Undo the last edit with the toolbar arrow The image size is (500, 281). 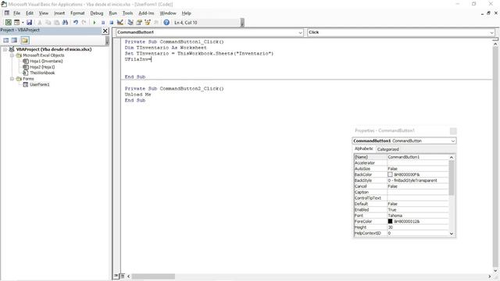pyautogui.click(x=76, y=23)
